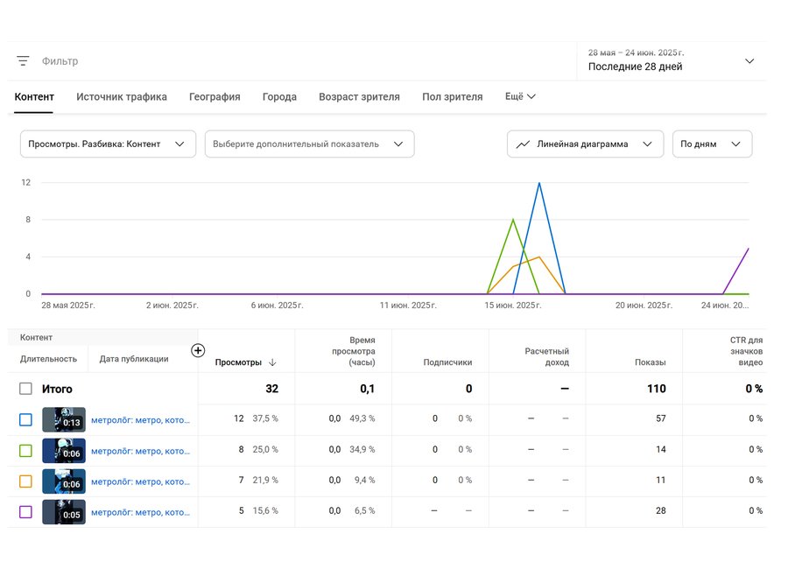
Task: Open Выберите дополнительный показатель dropdown
Action: (x=309, y=144)
